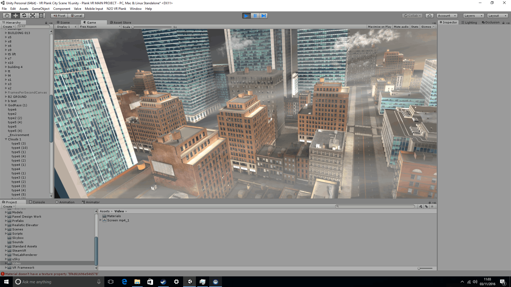511x287 pixels.
Task: Click the Step frame button
Action: coord(263,16)
